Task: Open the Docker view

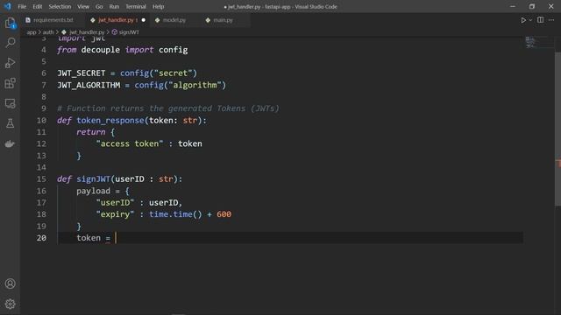Action: (x=10, y=143)
